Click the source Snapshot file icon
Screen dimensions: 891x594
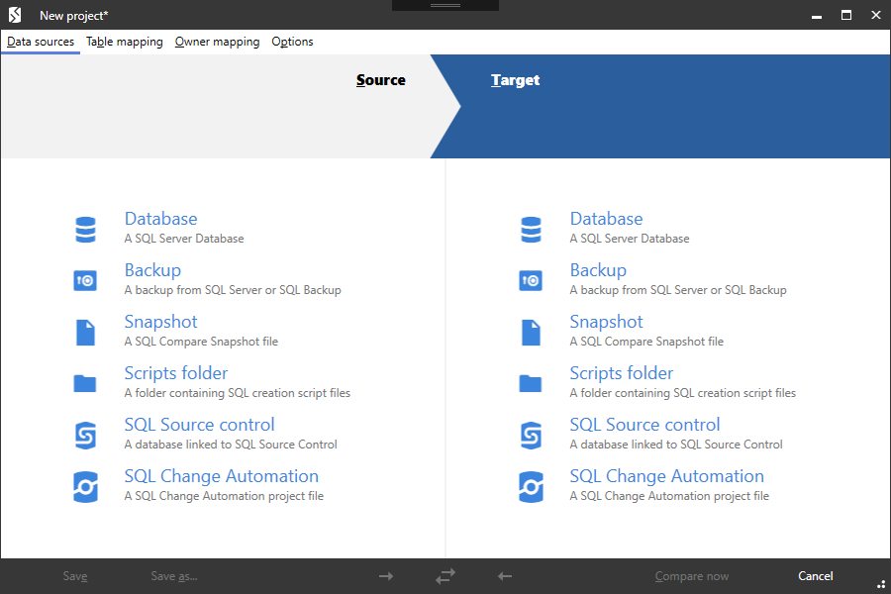click(85, 333)
